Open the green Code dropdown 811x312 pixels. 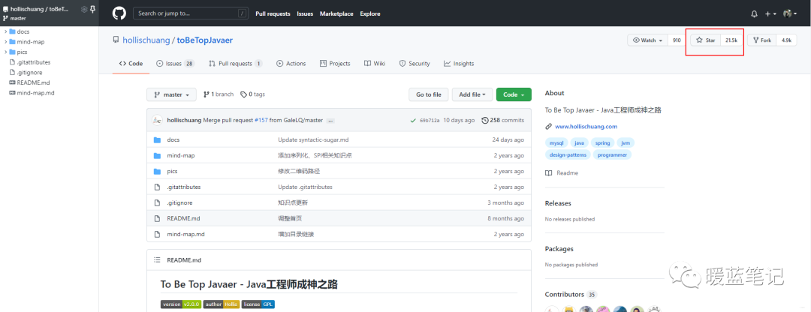(x=514, y=94)
